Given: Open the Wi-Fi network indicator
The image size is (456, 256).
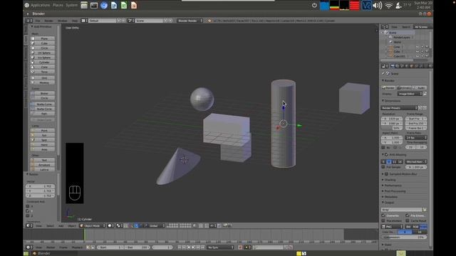Looking at the screenshot, I should pyautogui.click(x=388, y=5).
